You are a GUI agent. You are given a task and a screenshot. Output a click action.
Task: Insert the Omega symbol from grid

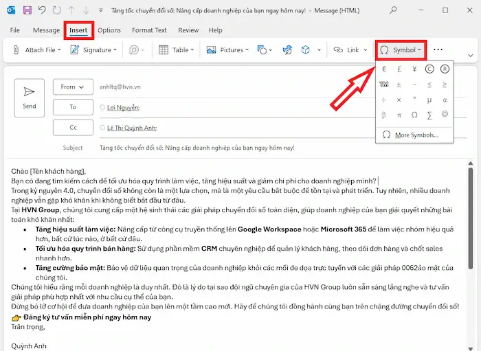414,114
